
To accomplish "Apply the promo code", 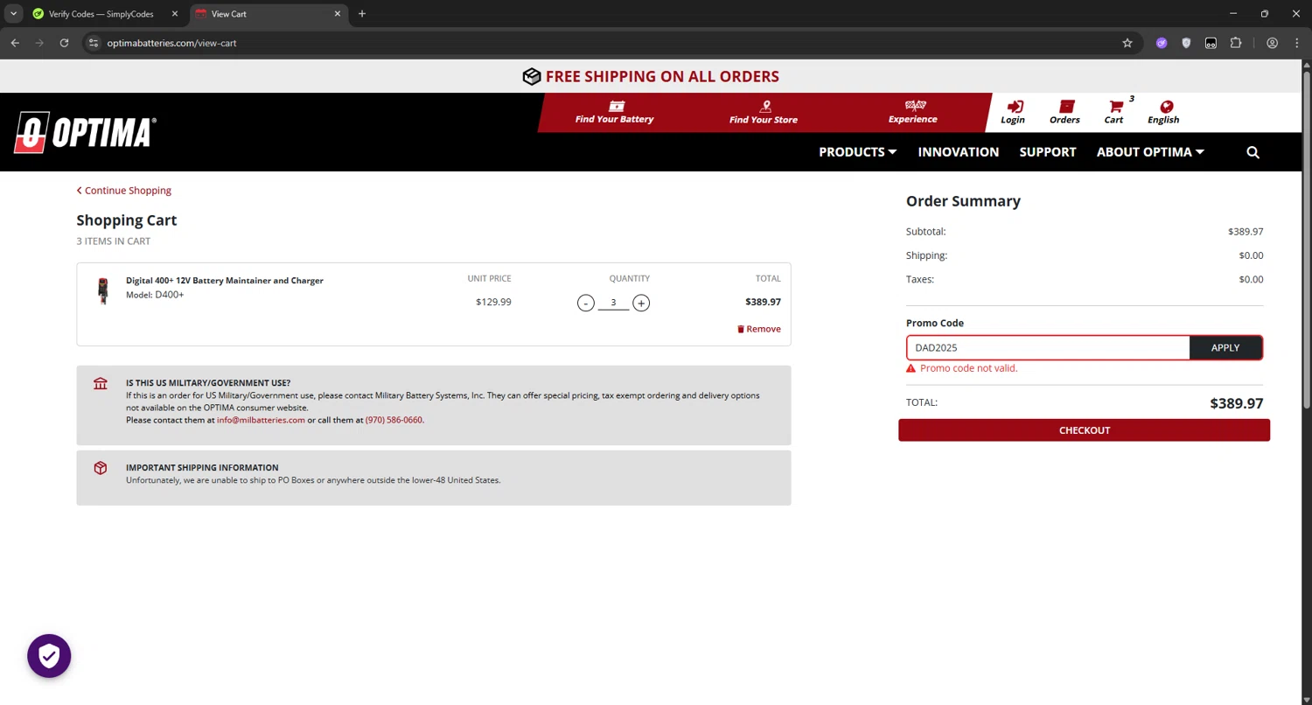I will 1225,348.
